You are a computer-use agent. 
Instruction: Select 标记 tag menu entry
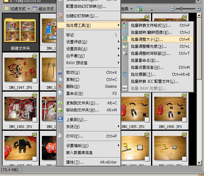coord(89,35)
